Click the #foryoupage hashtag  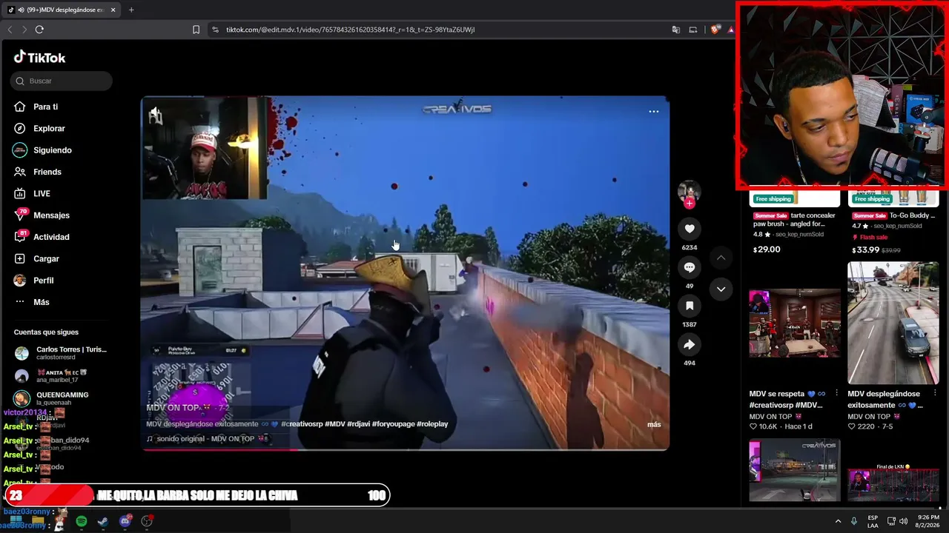(x=390, y=424)
